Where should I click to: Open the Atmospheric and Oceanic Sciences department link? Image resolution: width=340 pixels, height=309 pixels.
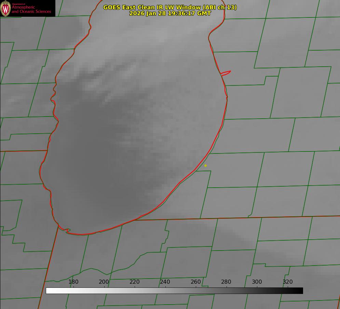click(x=31, y=9)
